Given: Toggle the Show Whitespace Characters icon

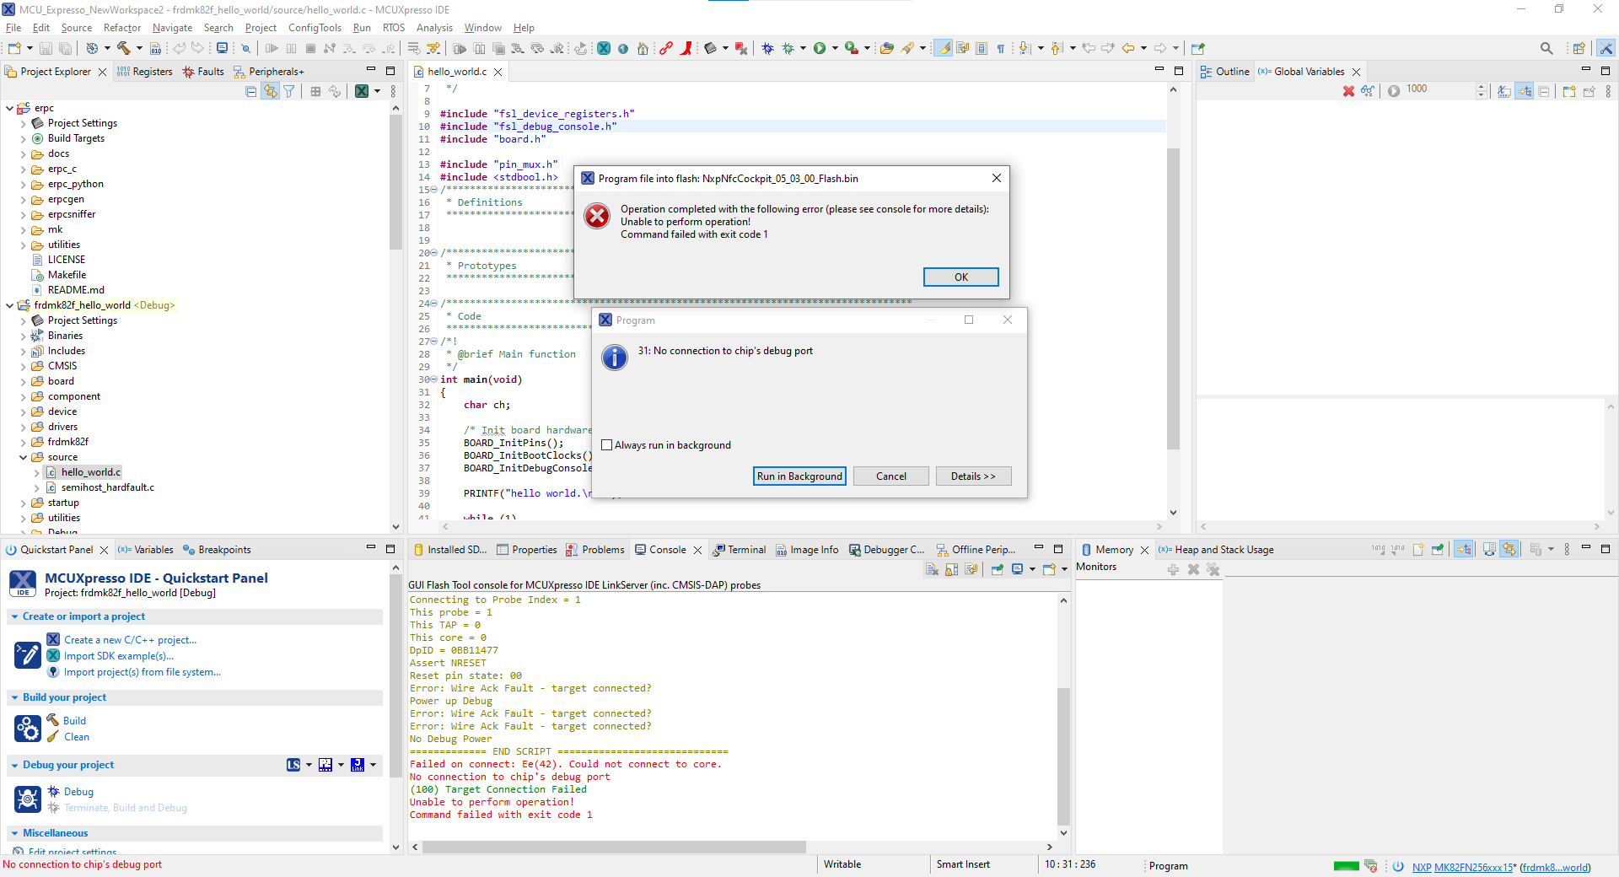Looking at the screenshot, I should 1001,48.
